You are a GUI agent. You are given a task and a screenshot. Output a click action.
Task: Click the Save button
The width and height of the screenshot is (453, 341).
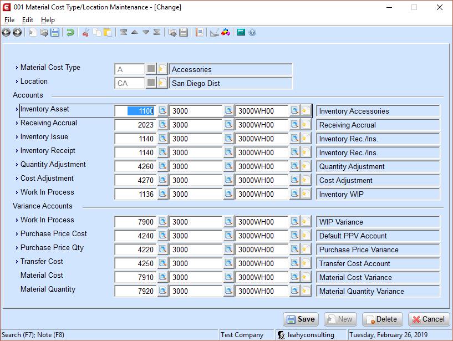click(301, 319)
